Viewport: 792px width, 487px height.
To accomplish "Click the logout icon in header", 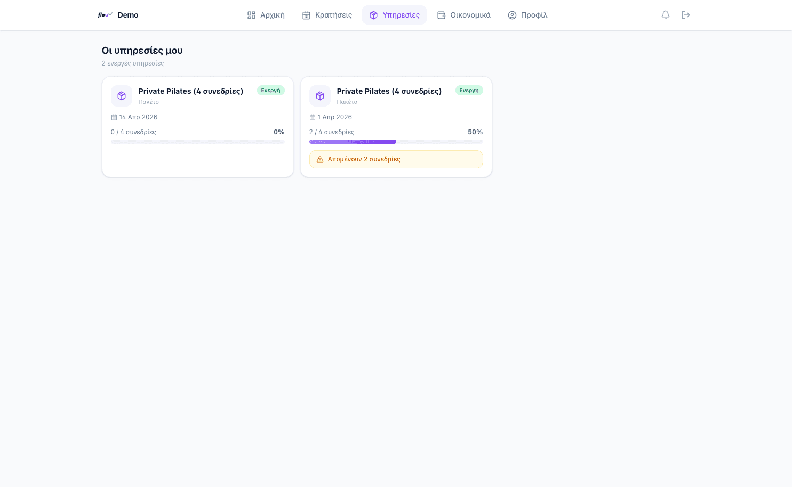I will pos(686,15).
